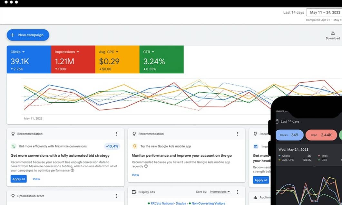The height and width of the screenshot is (205, 342).
Task: Open options menu for Display ads card
Action: (238, 192)
